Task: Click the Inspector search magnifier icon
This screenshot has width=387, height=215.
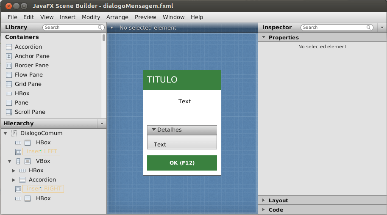Action: coord(368,28)
